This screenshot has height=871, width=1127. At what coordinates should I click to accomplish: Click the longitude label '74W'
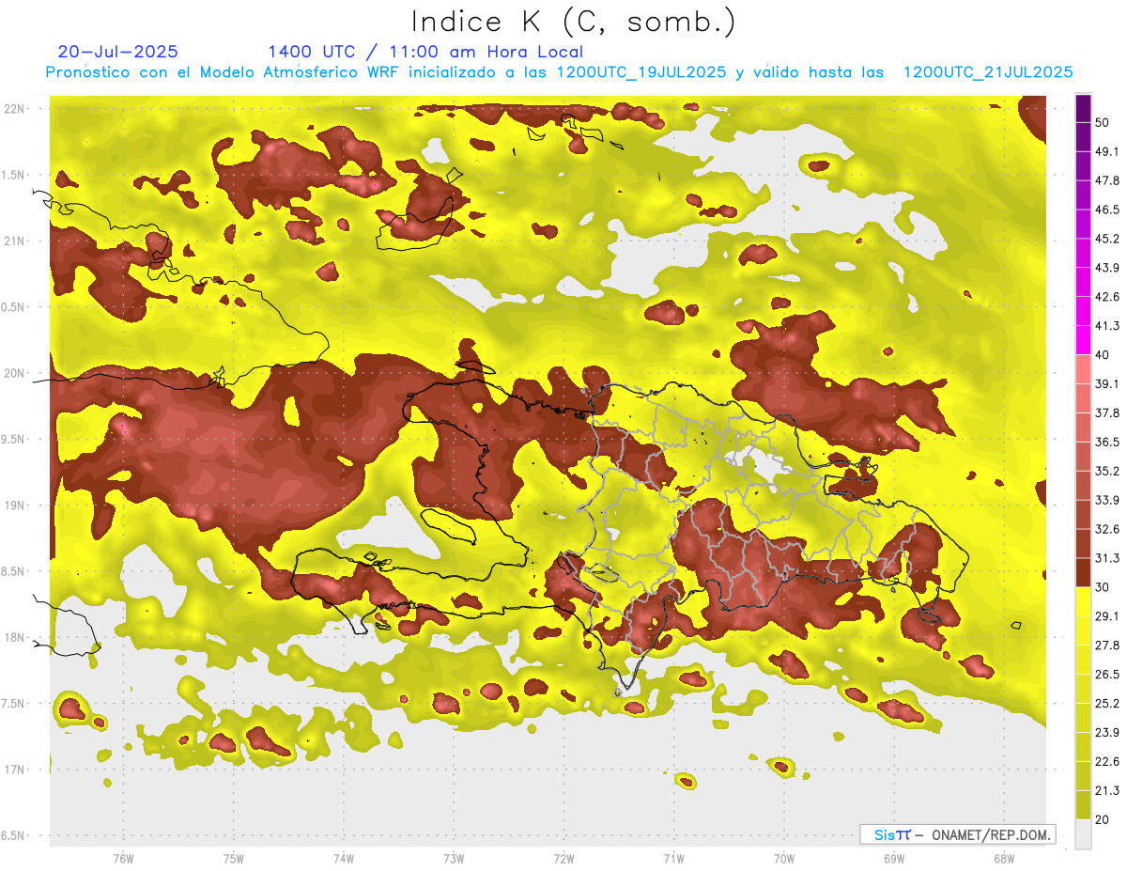tap(343, 859)
